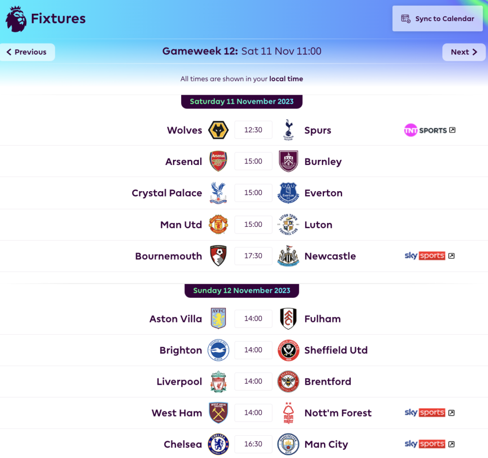
Task: Select the Sheffield Utd crest
Action: pyautogui.click(x=288, y=350)
